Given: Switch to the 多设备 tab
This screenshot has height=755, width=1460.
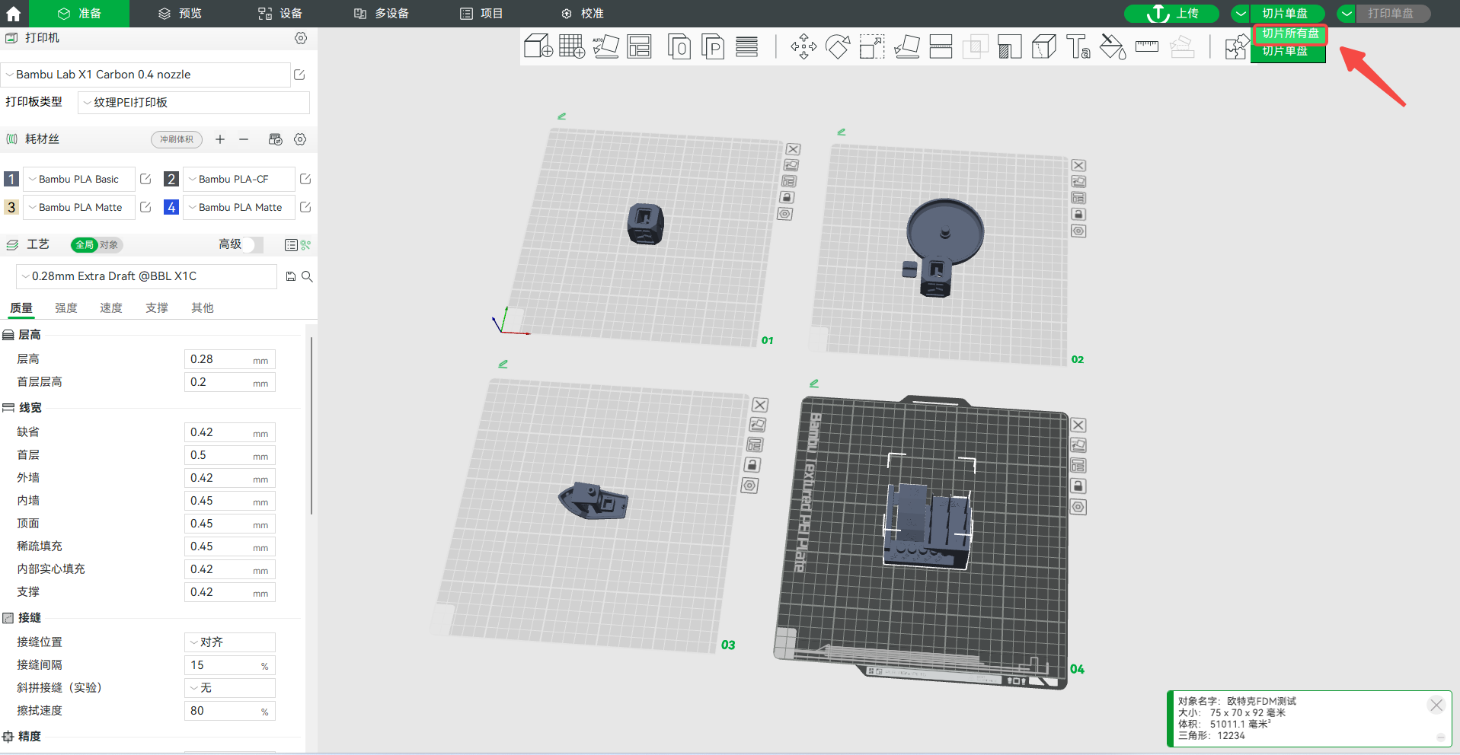Looking at the screenshot, I should click(x=381, y=14).
